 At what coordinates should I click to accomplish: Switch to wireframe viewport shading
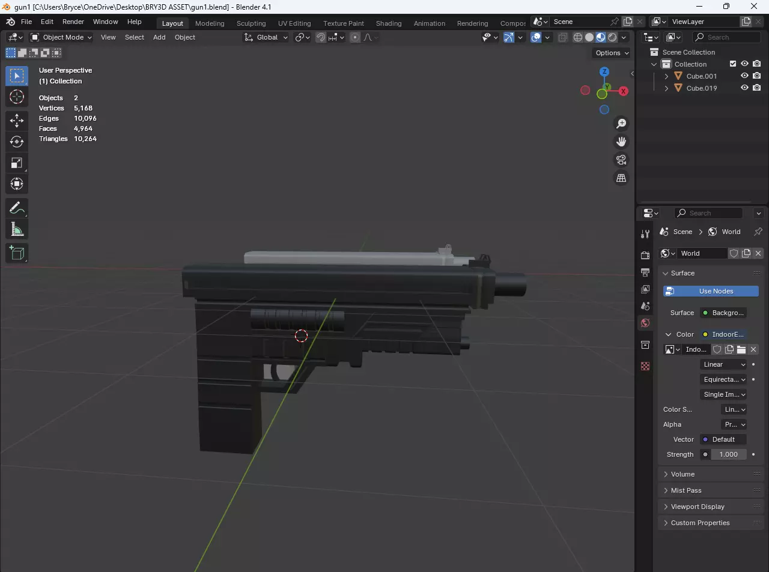(x=578, y=37)
